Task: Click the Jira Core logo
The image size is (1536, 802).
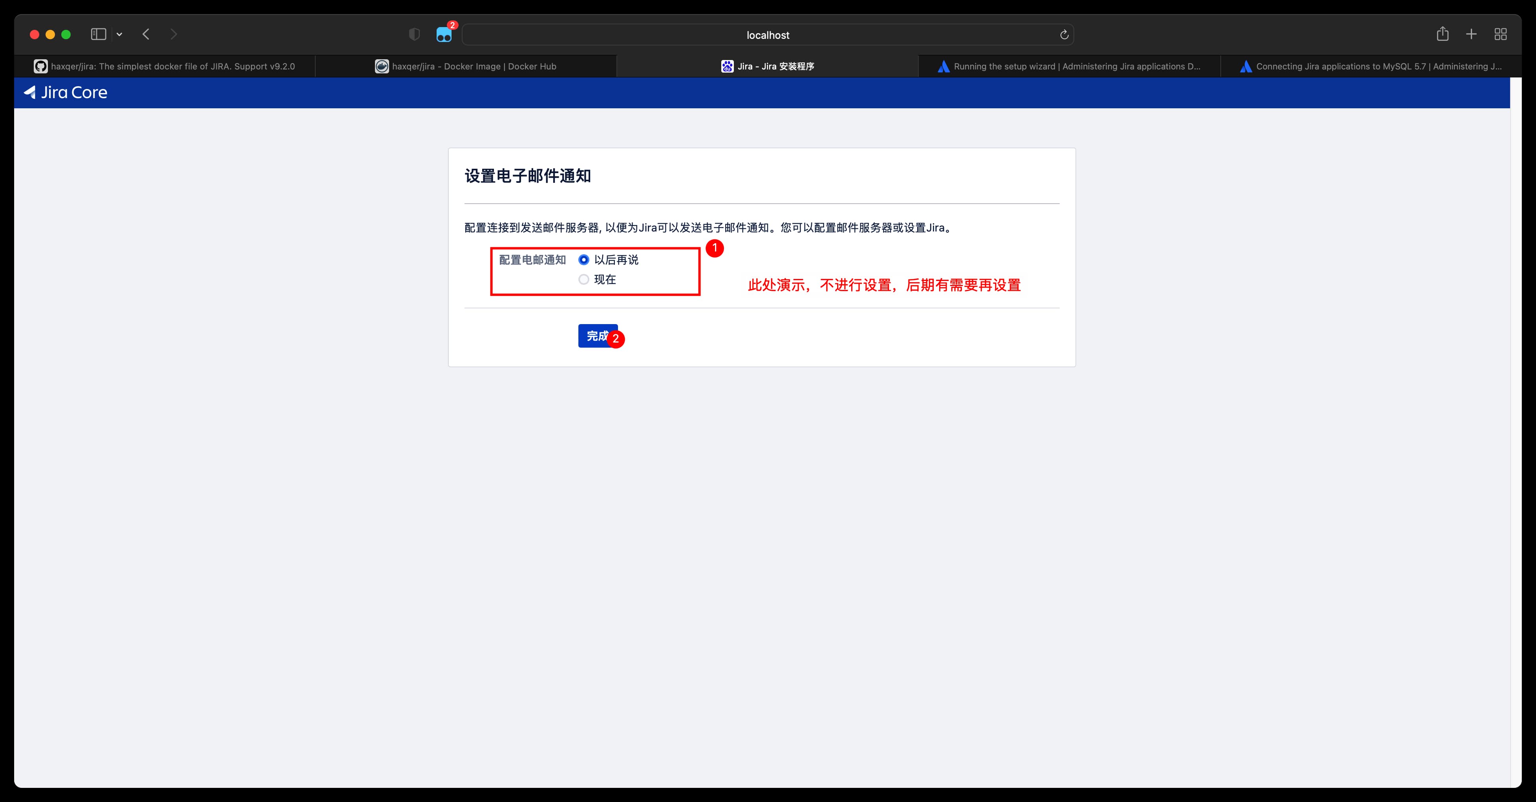Action: (66, 92)
